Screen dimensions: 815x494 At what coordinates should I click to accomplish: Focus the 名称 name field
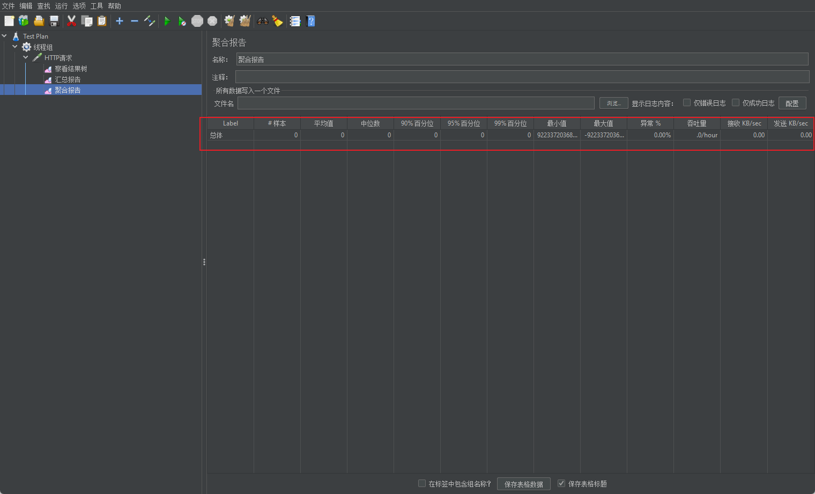tap(522, 60)
